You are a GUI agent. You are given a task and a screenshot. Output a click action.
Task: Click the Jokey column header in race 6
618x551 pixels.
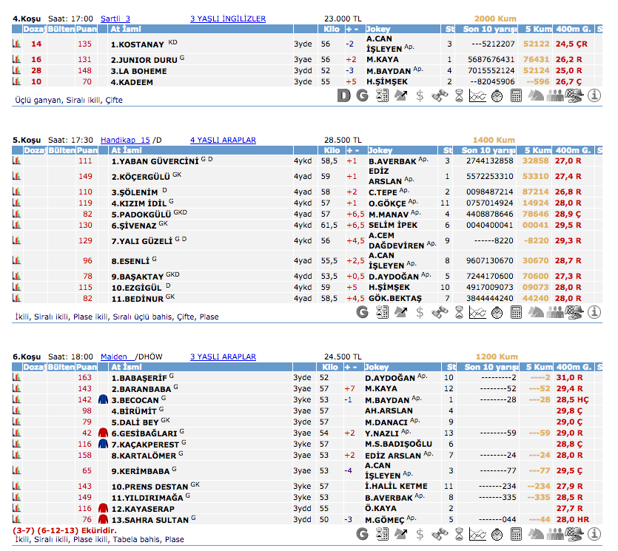coord(379,367)
